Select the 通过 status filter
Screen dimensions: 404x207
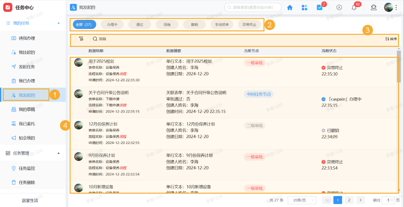[139, 24]
